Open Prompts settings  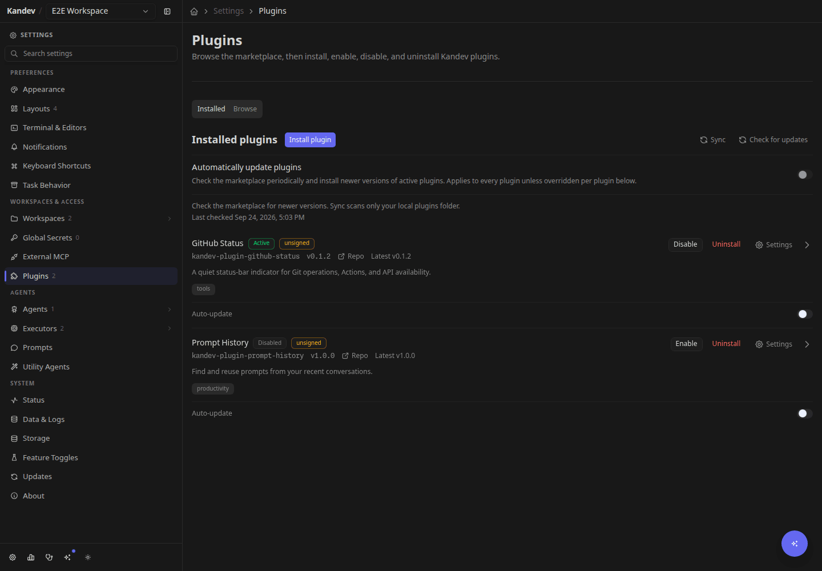tap(91, 348)
